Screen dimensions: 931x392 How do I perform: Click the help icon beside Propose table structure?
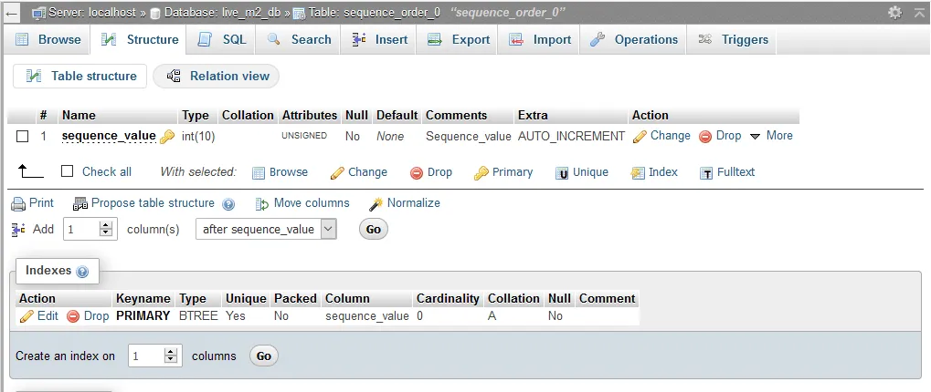[228, 204]
